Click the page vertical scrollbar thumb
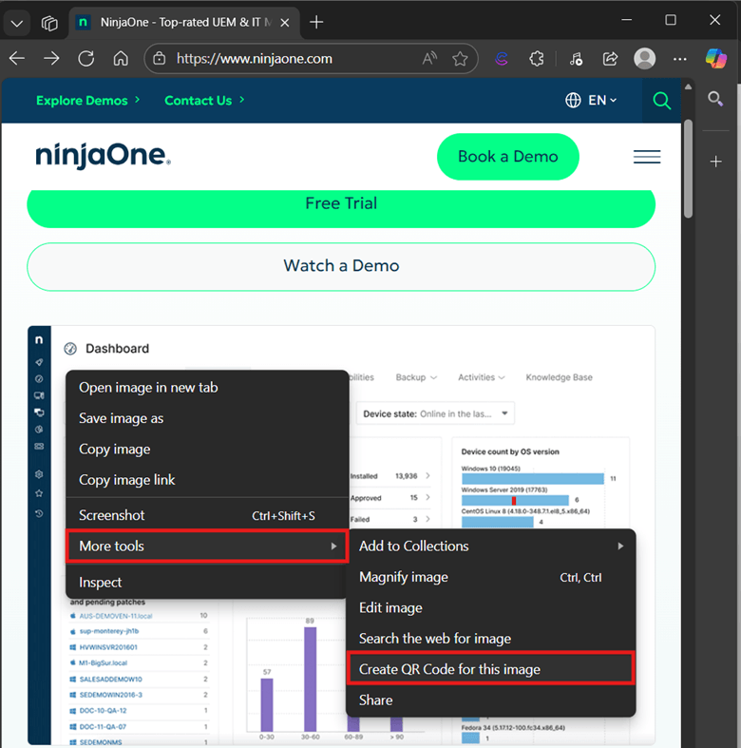This screenshot has height=748, width=741. [688, 168]
